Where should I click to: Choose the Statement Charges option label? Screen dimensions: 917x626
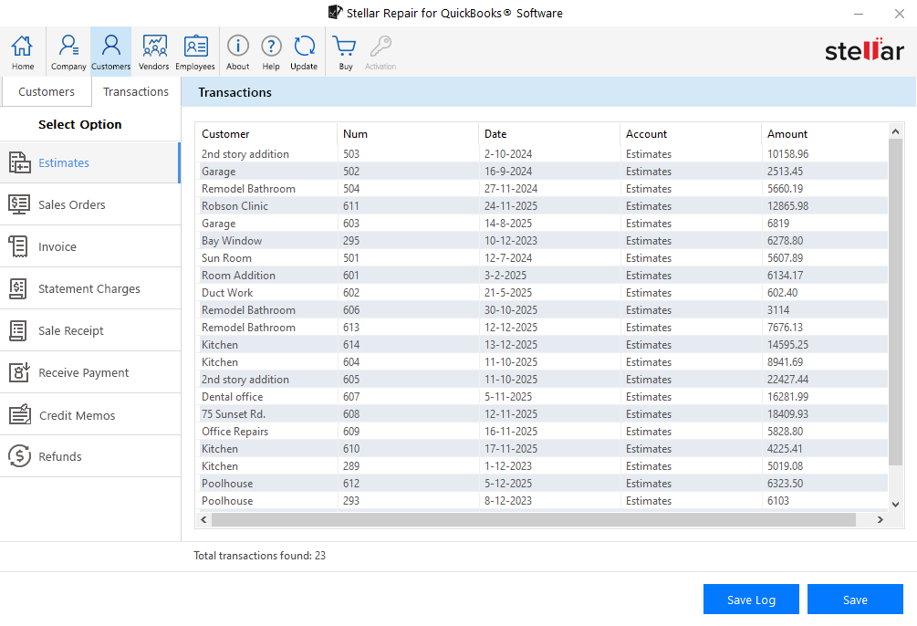click(x=89, y=289)
